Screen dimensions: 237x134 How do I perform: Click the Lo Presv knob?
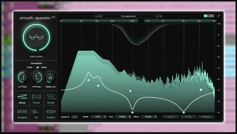click(23, 77)
